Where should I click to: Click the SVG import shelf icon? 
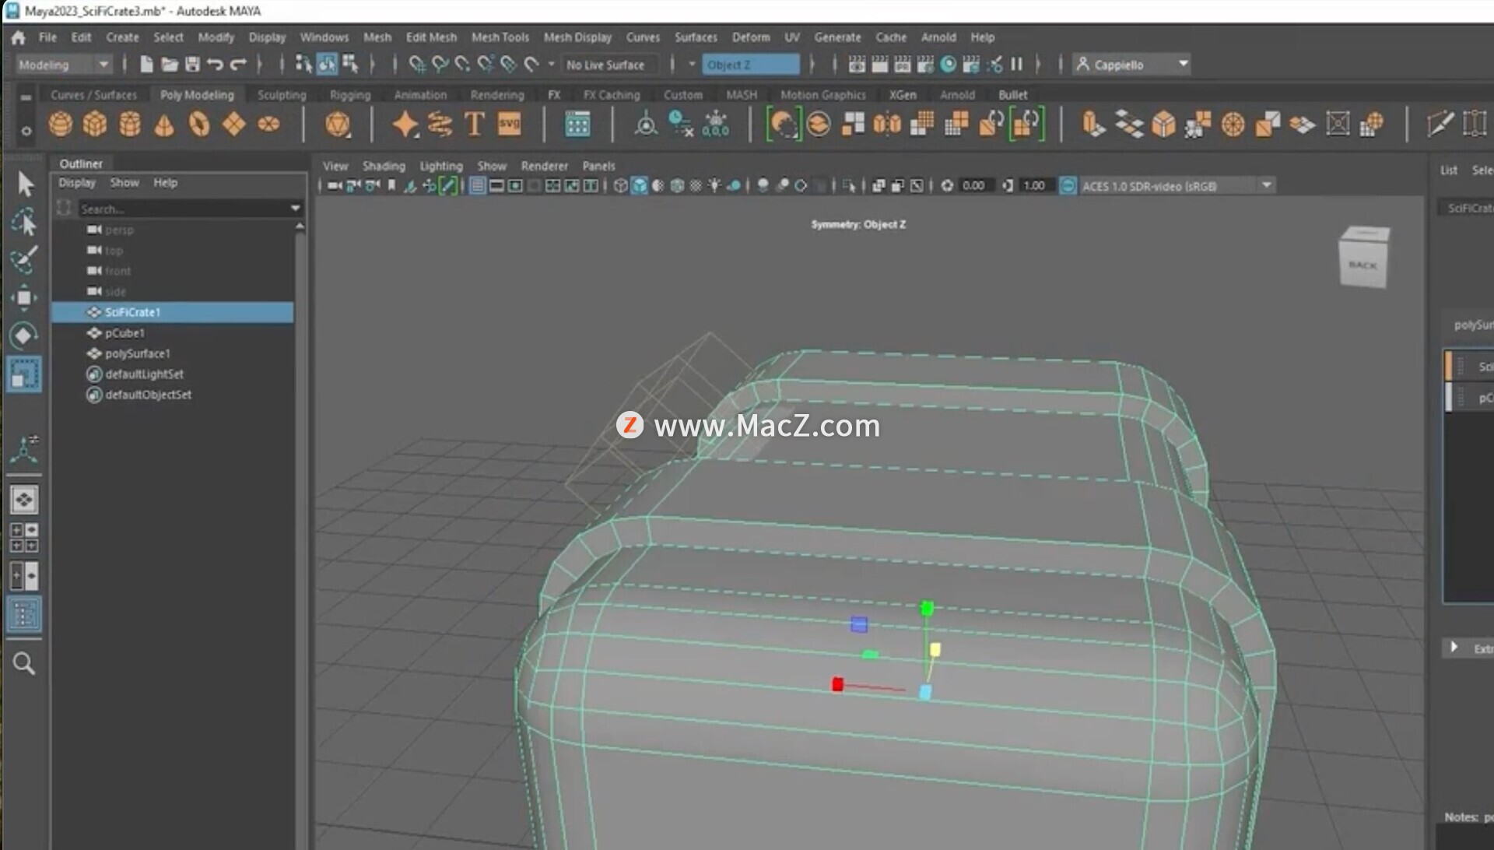pyautogui.click(x=509, y=125)
